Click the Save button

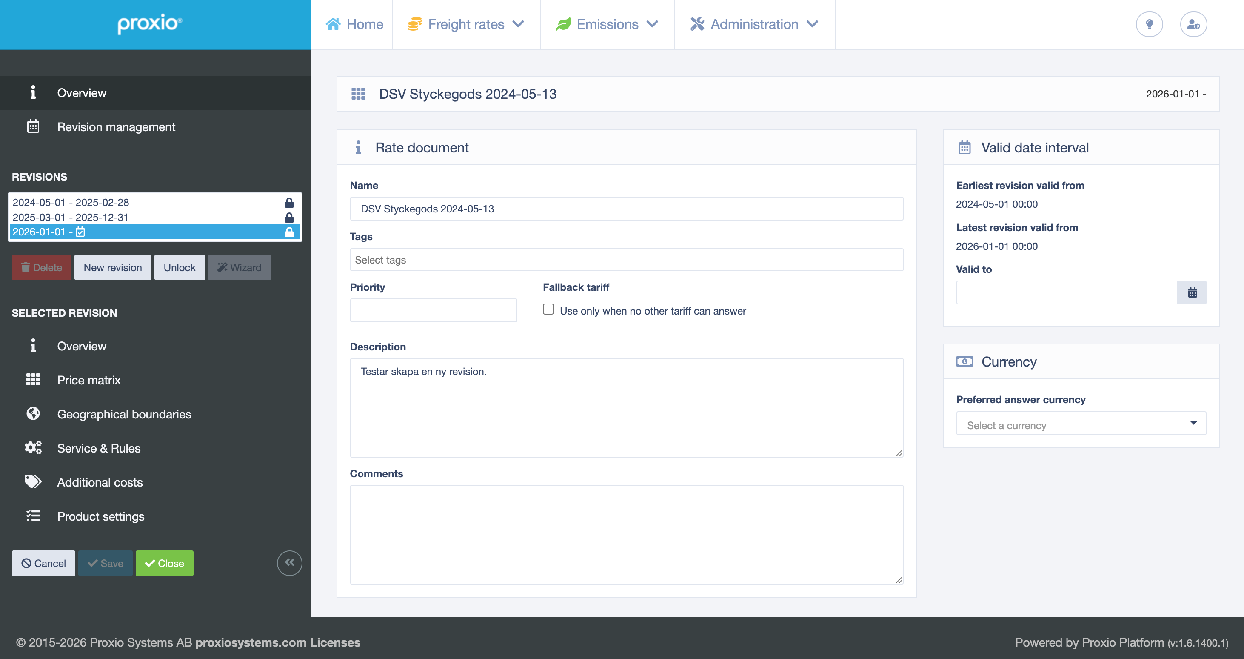point(105,563)
